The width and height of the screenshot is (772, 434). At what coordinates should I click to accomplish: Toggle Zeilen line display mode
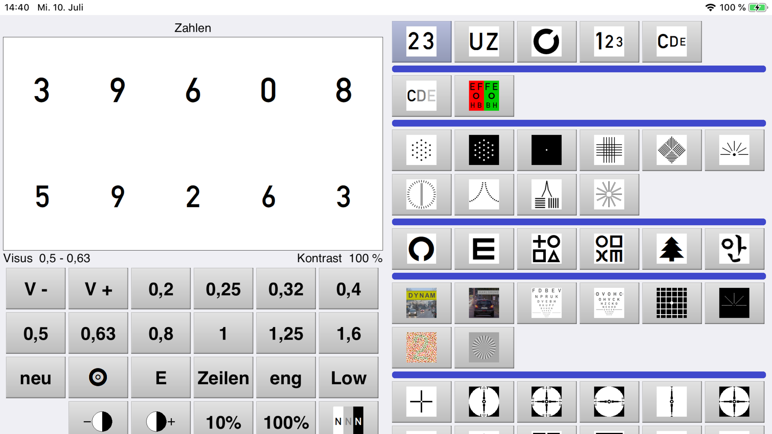click(x=223, y=378)
